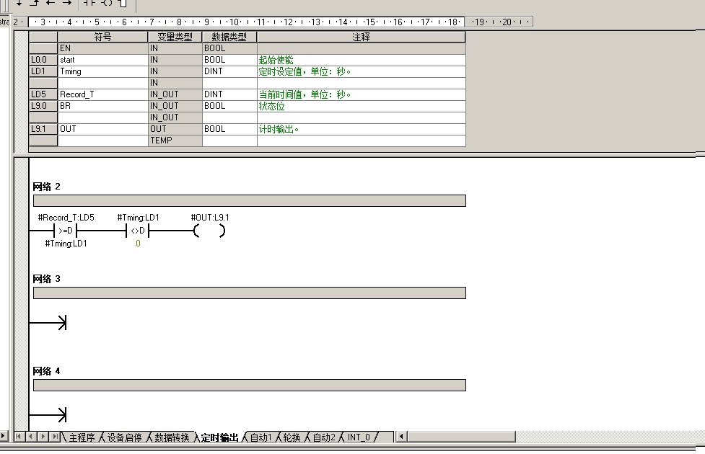Go to next tab with the scroll arrow

point(43,436)
